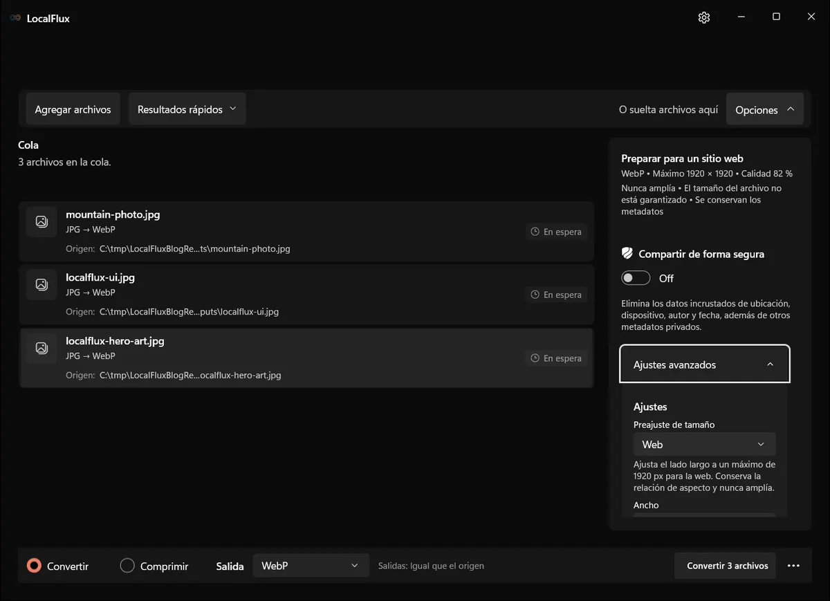Click the localflux-hero-art.jpg origin path
830x601 pixels.
point(190,376)
